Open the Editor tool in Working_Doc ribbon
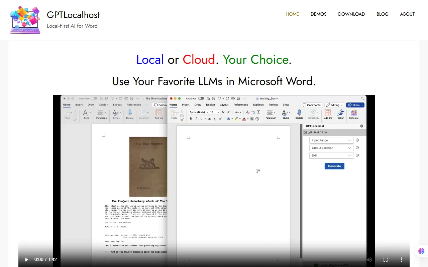The height and width of the screenshot is (267, 428). 340,114
